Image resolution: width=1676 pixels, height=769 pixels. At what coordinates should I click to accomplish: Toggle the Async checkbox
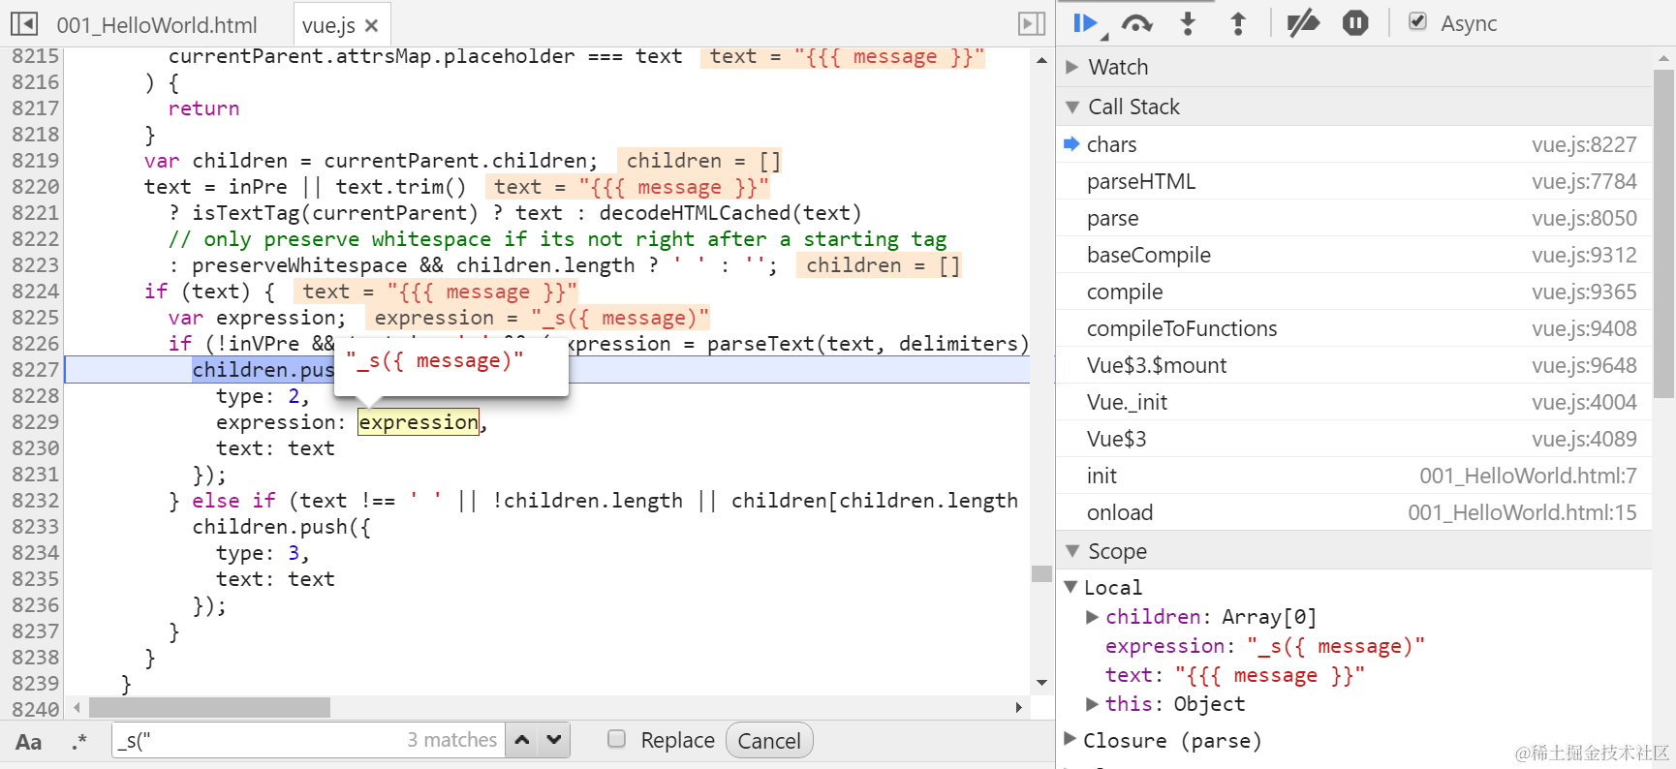click(1417, 21)
